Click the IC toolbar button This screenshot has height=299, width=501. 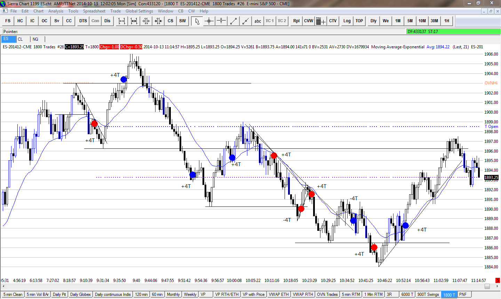coord(32,21)
